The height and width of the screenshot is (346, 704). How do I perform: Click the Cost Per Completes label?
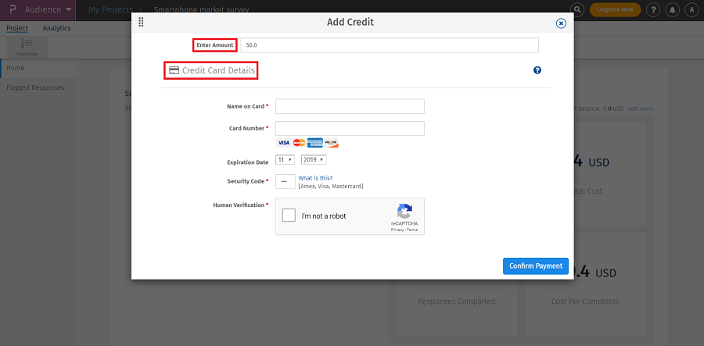[x=585, y=301]
